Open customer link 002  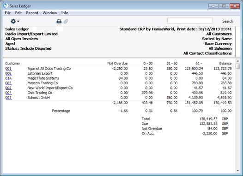click(x=8, y=88)
